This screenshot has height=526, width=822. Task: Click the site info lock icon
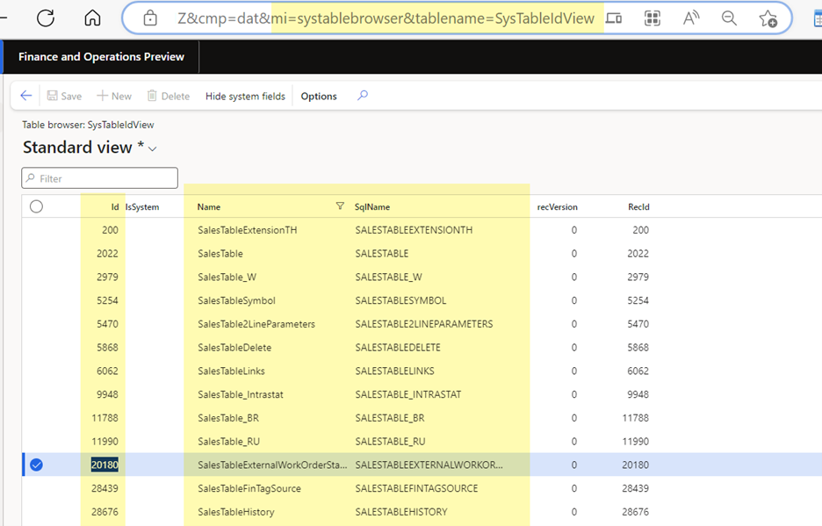click(x=150, y=18)
